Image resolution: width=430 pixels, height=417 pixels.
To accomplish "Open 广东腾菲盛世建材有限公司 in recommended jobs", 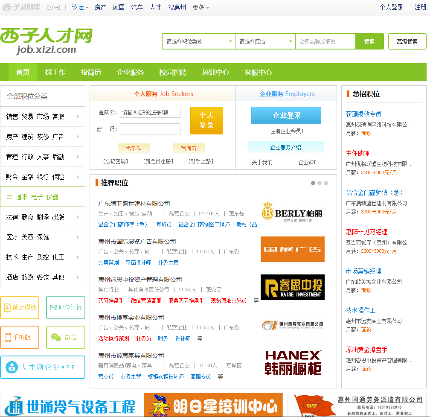I will pos(134,204).
